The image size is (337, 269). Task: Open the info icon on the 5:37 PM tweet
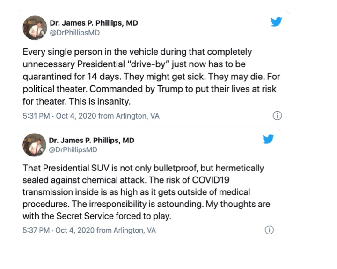tap(269, 230)
